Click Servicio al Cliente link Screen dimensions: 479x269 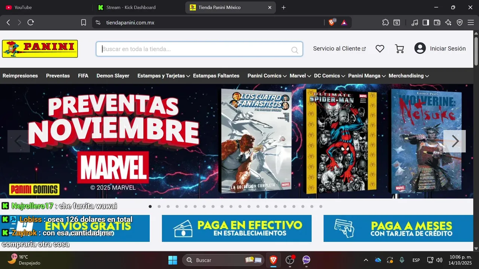[x=339, y=49]
